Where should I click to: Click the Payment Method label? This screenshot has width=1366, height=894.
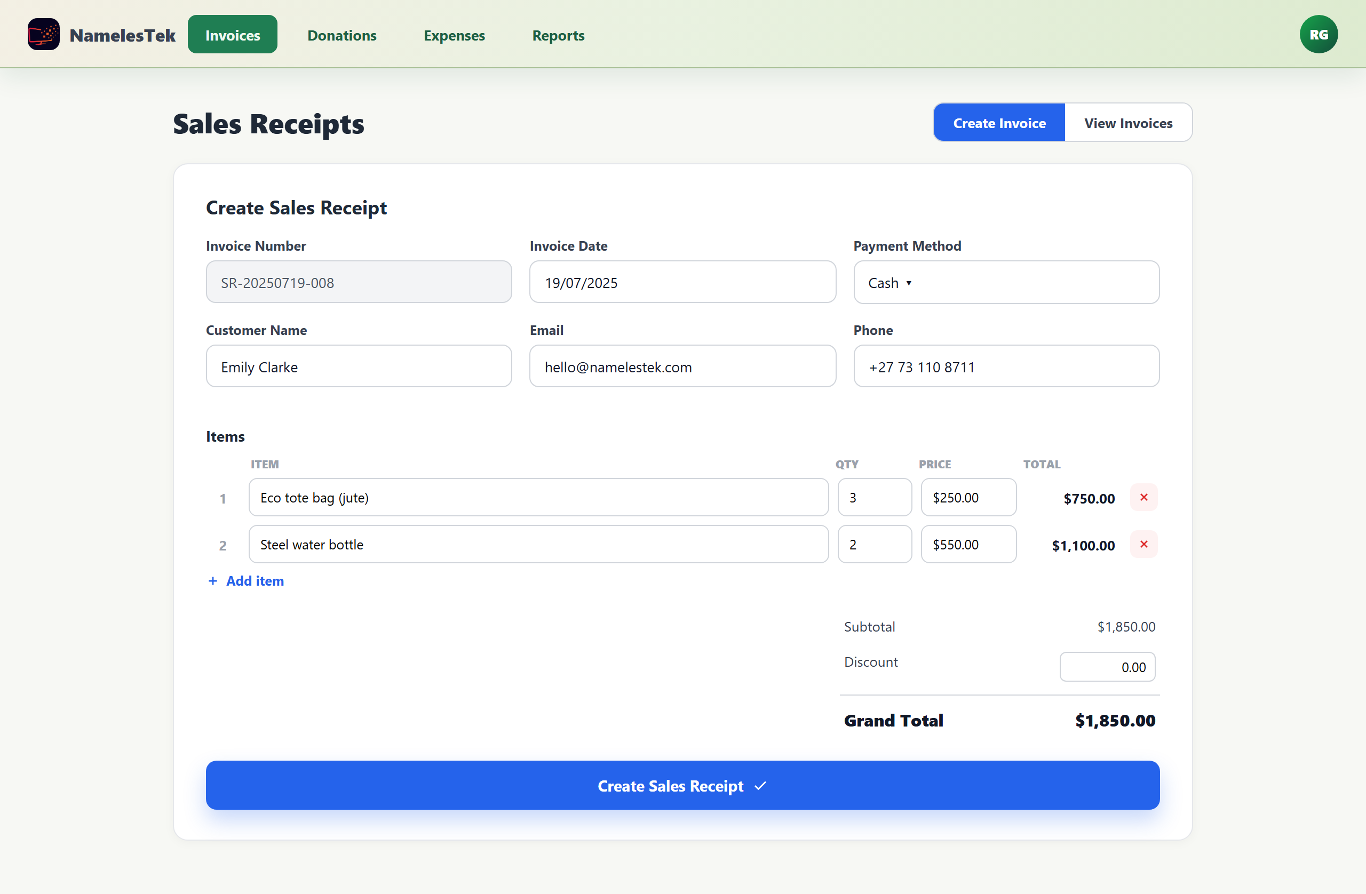pos(907,245)
